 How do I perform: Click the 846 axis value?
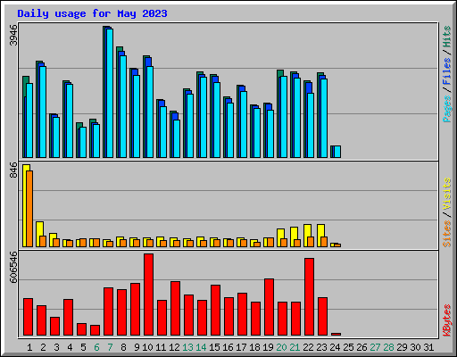click(x=13, y=170)
